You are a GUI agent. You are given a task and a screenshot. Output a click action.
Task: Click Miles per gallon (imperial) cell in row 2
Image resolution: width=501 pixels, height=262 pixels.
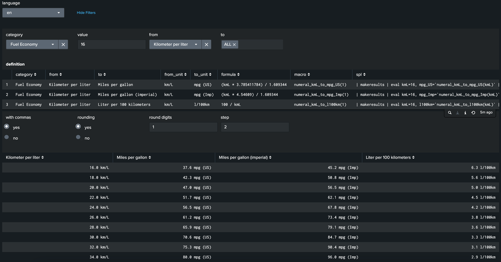[127, 94]
